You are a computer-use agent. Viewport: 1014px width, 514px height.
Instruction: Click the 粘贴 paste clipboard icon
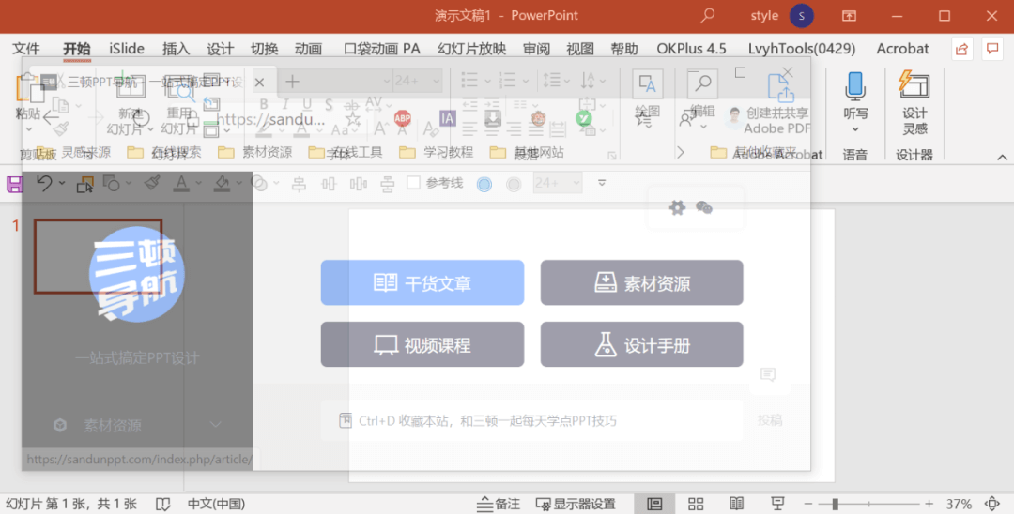(x=29, y=88)
